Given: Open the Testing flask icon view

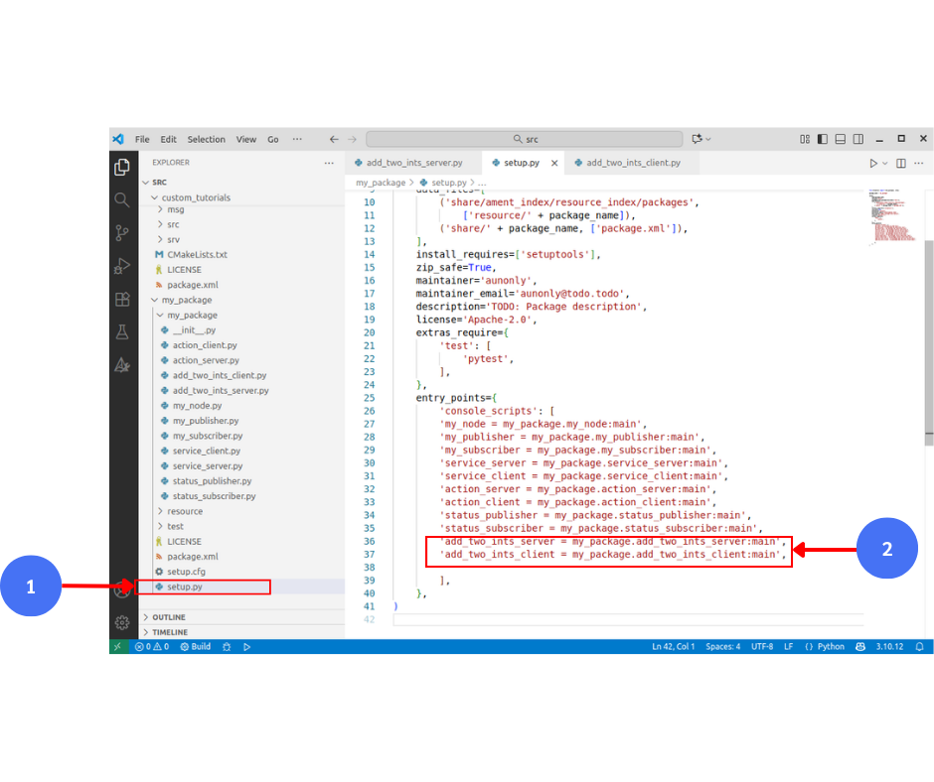Looking at the screenshot, I should tap(122, 331).
